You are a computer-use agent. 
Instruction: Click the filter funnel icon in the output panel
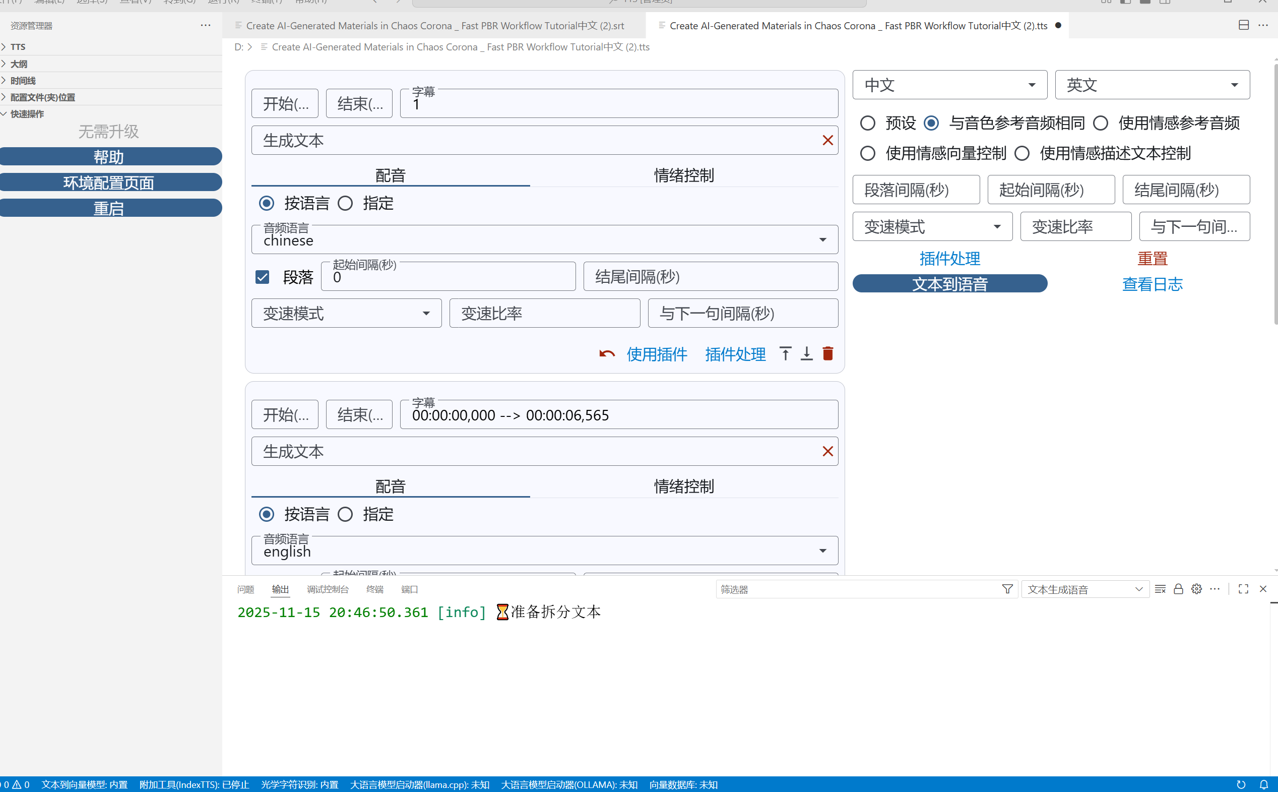[1007, 589]
